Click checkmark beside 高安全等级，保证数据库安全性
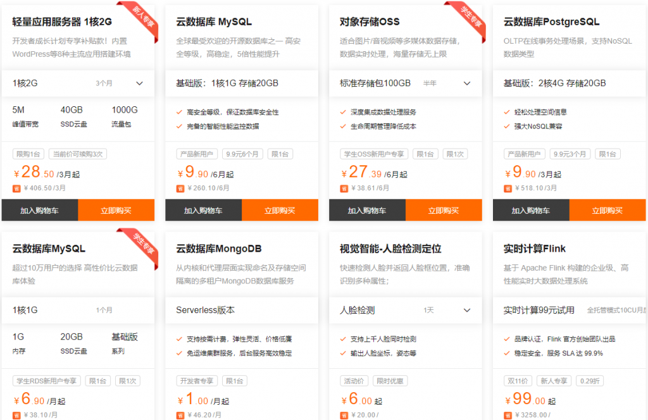Image resolution: width=648 pixels, height=420 pixels. point(179,112)
